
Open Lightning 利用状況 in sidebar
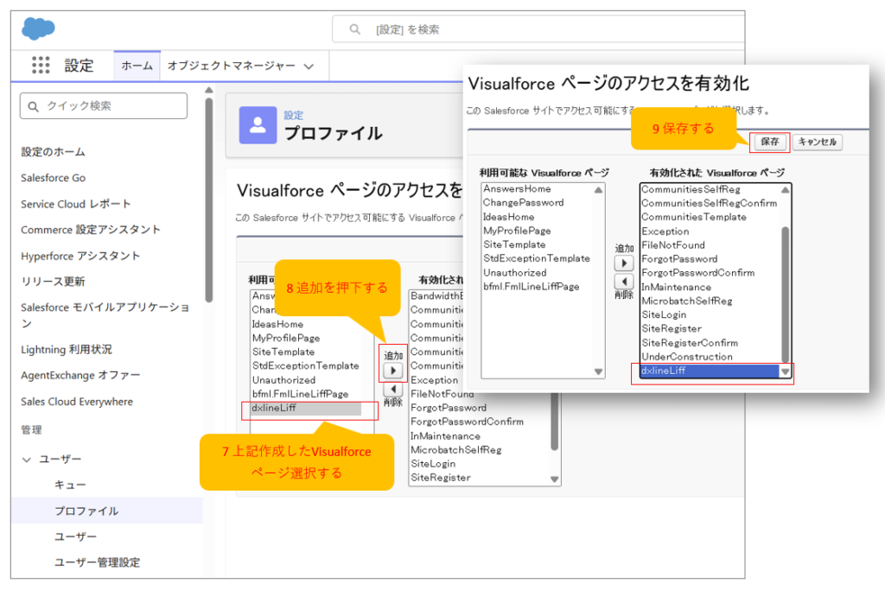66,349
